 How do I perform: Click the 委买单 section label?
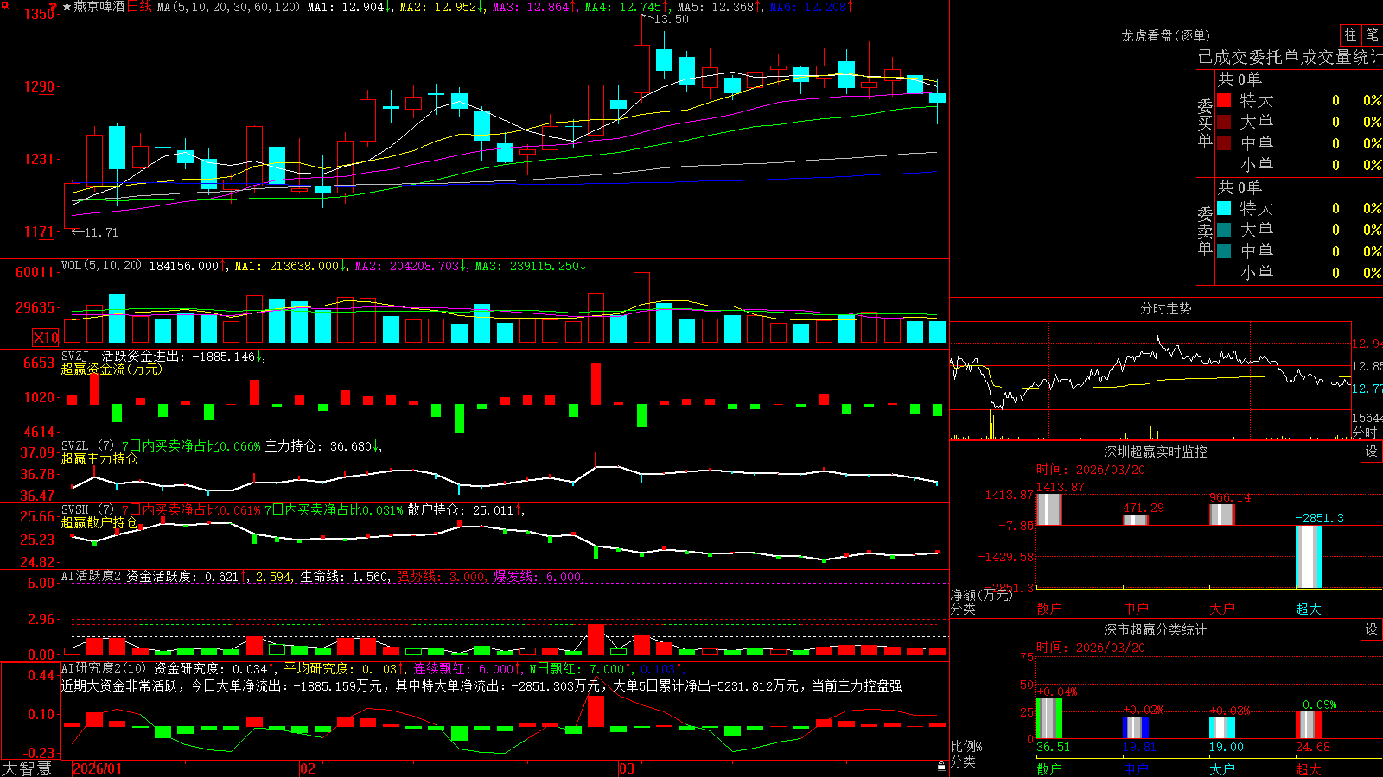pos(1205,123)
